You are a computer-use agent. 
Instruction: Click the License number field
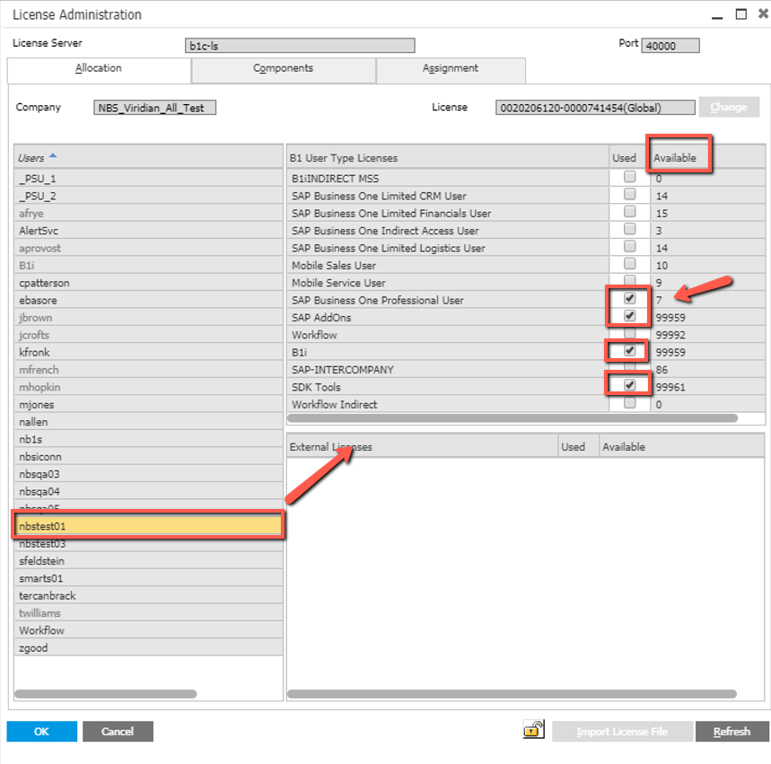pos(595,108)
